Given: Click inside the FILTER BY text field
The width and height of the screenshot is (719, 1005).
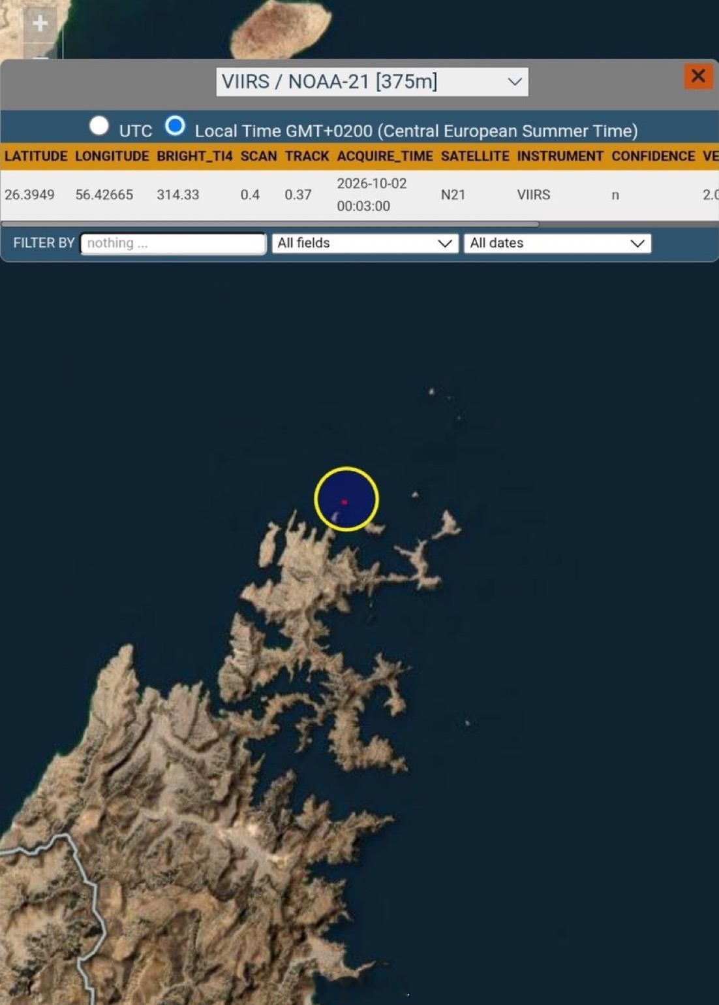Looking at the screenshot, I should (173, 244).
